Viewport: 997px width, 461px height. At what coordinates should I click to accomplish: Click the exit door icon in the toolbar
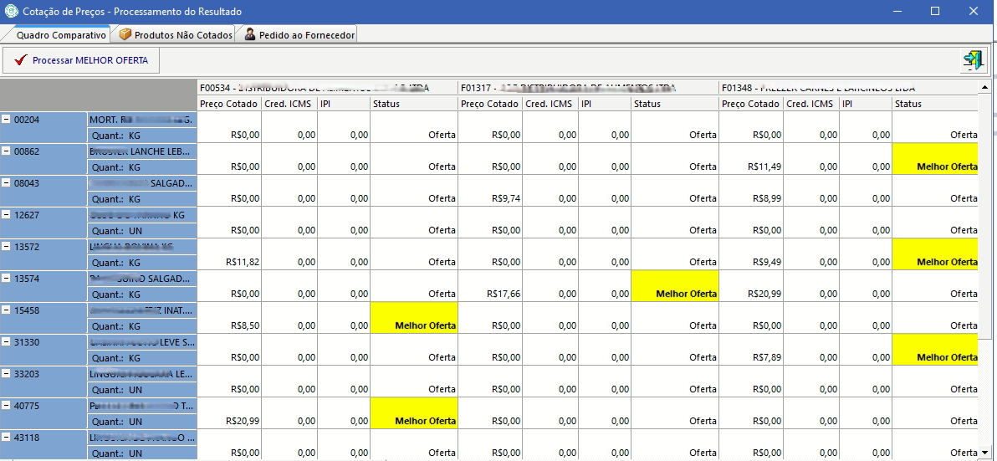(973, 60)
